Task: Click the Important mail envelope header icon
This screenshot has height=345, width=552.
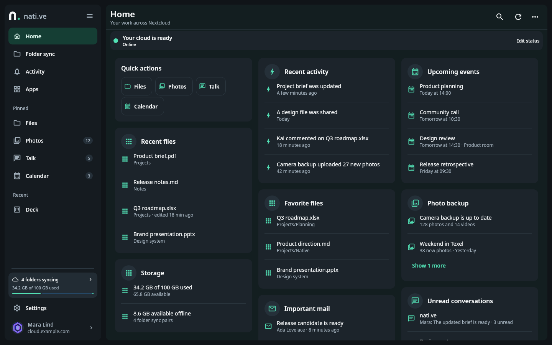Action: point(272,309)
